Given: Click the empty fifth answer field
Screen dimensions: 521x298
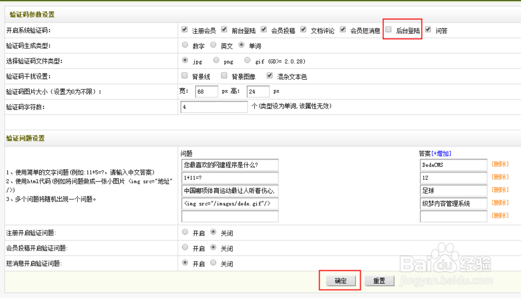Looking at the screenshot, I should [x=454, y=216].
